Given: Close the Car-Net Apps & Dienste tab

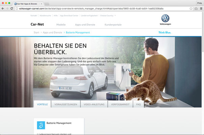Looking at the screenshot, I should coord(42,4).
